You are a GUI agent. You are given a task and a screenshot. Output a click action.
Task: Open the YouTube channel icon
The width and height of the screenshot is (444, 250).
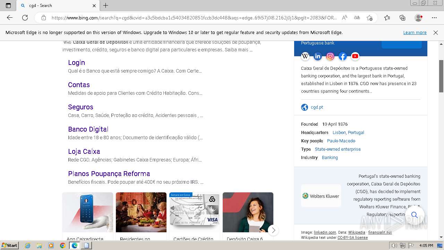point(355,56)
